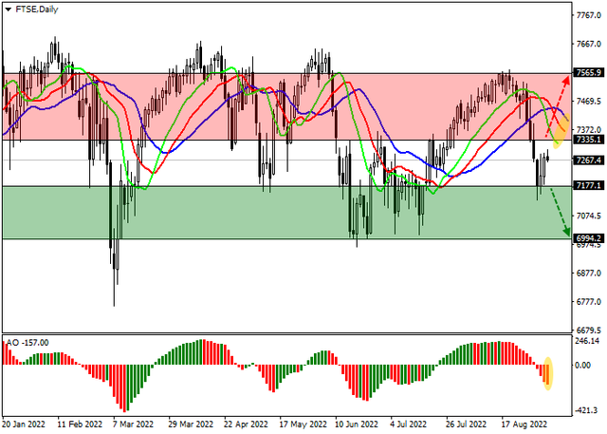
Task: Click the FTSE.Daily chart title
Action: coord(33,9)
